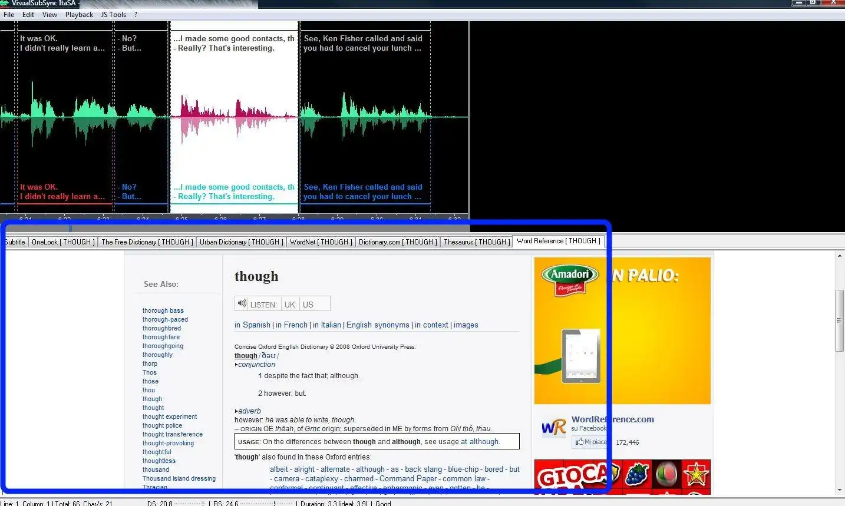The width and height of the screenshot is (845, 506).
Task: Play the US pronunciation
Action: click(308, 304)
